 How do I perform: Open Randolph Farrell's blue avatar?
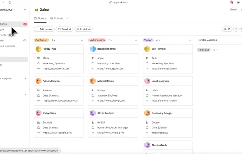pyautogui.click(x=93, y=49)
